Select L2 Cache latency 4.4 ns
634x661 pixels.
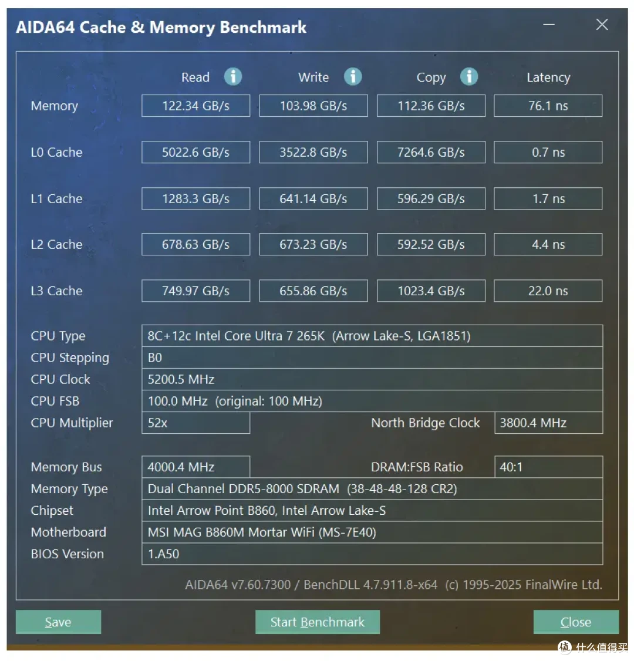[548, 245]
